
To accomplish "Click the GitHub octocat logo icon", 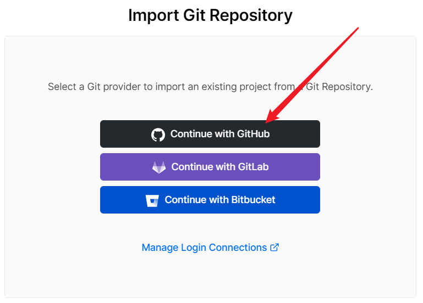I will point(158,134).
